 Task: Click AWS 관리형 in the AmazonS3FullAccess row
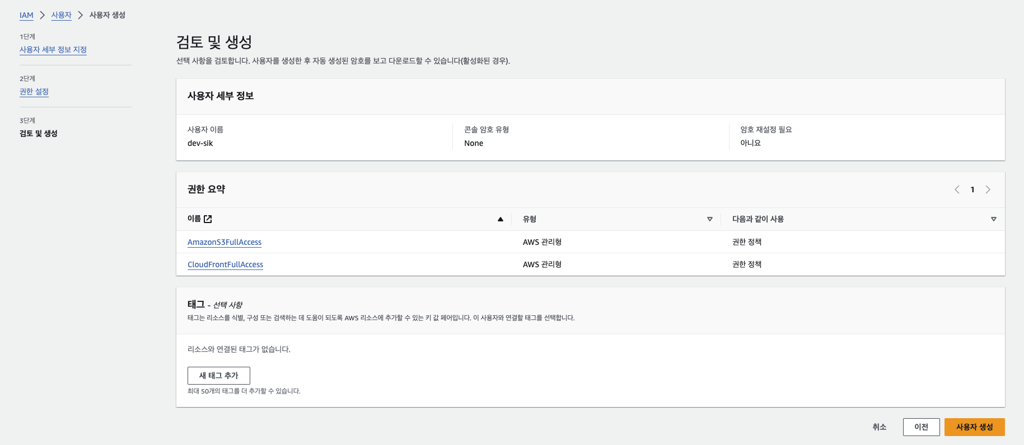click(x=543, y=242)
